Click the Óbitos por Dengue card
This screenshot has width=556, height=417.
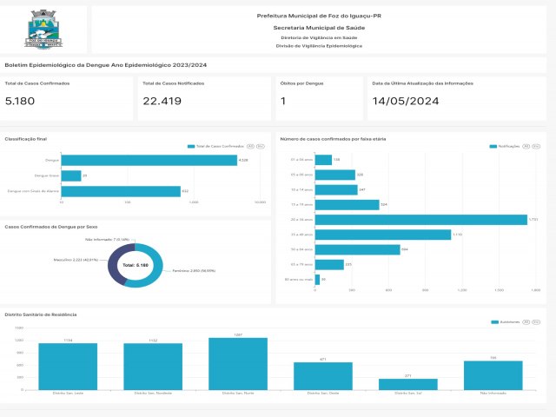click(x=319, y=98)
